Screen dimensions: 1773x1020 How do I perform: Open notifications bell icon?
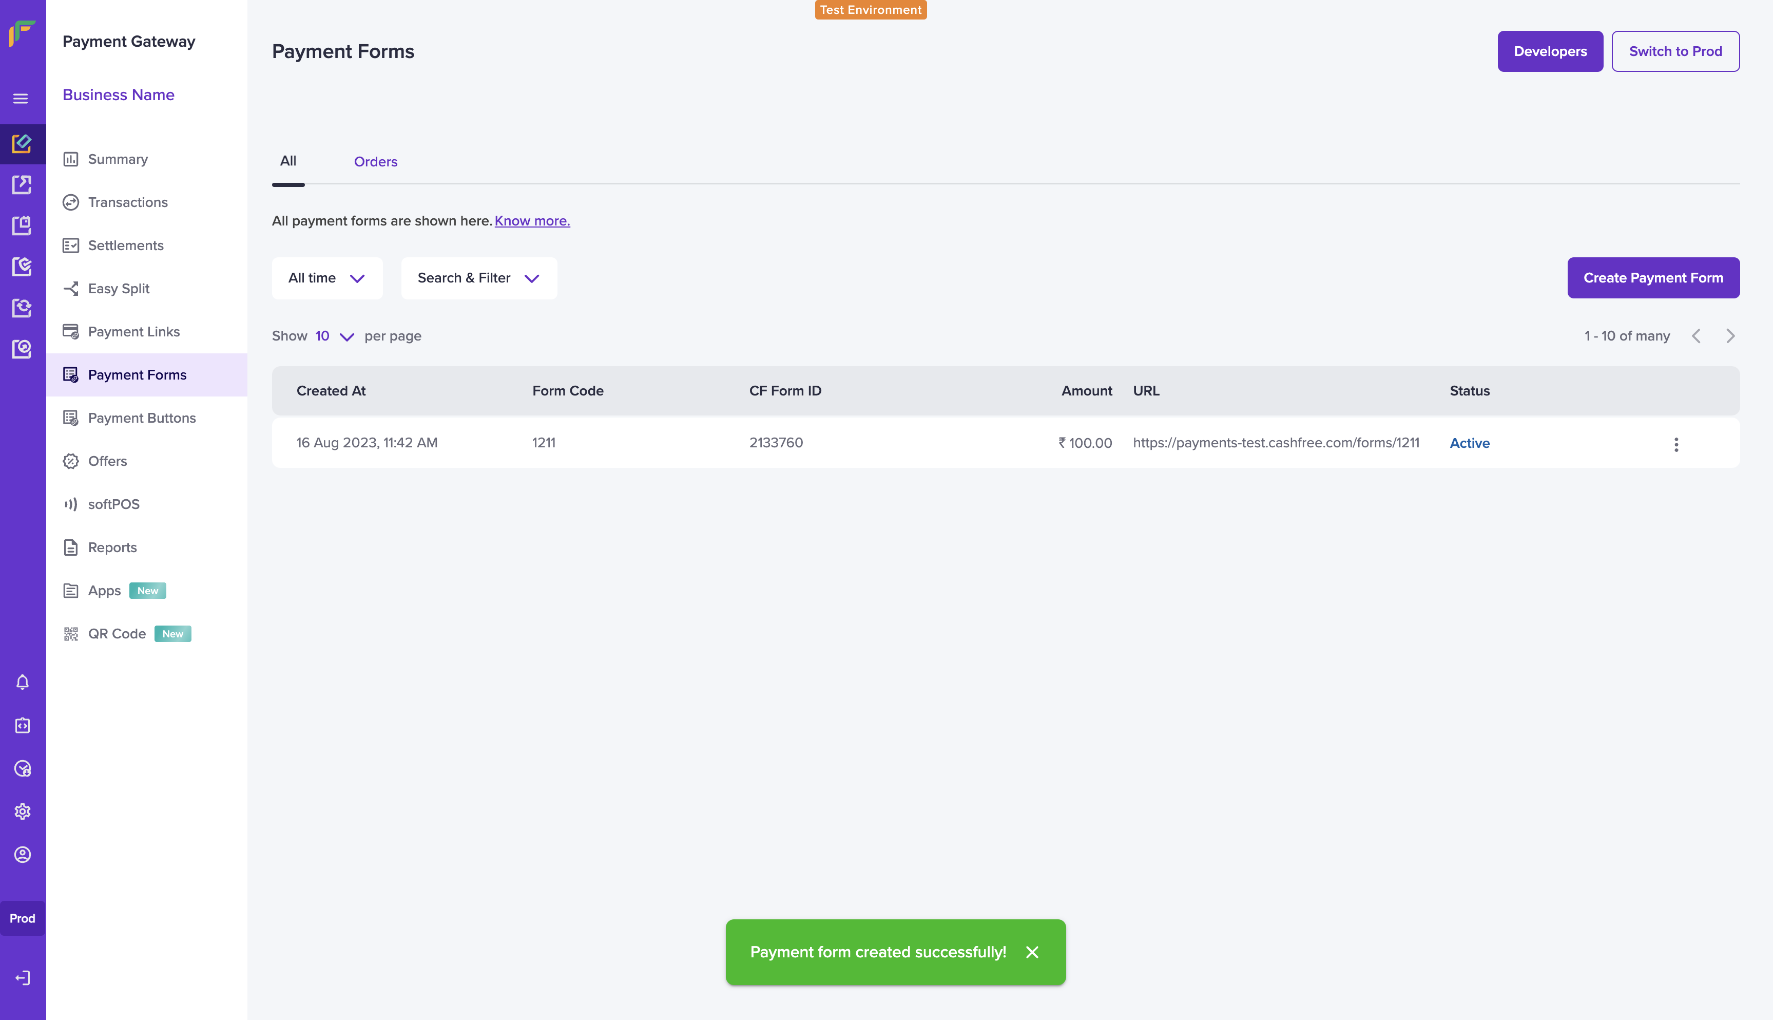23,683
